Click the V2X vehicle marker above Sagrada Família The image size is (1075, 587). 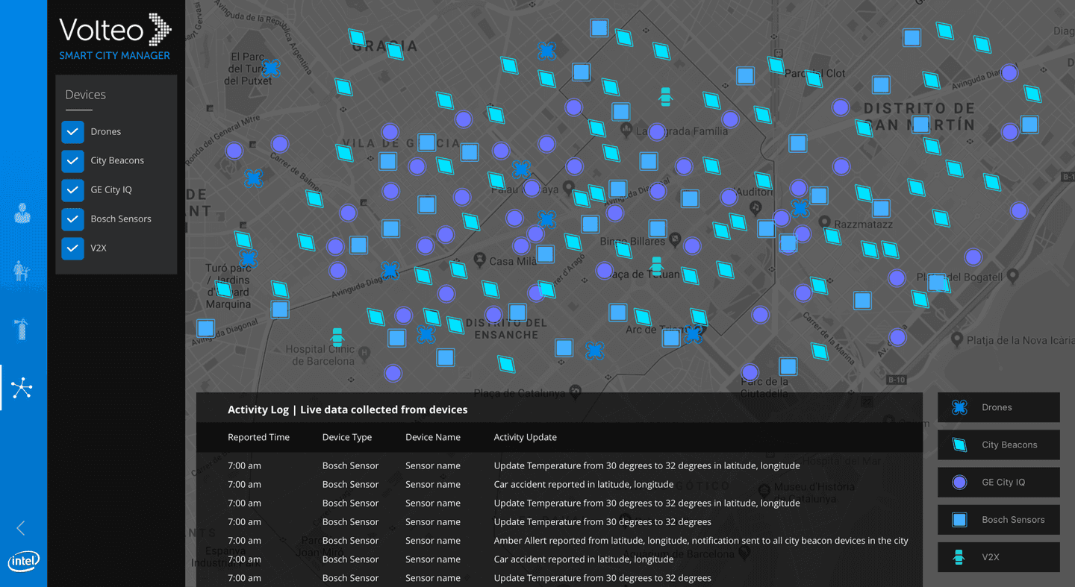click(665, 97)
